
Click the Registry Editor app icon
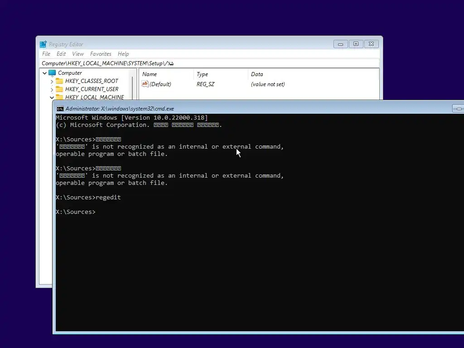coord(43,44)
